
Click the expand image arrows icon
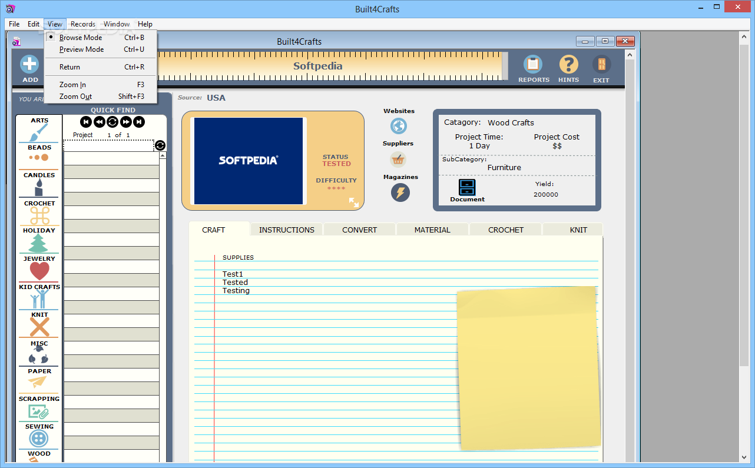(x=354, y=202)
